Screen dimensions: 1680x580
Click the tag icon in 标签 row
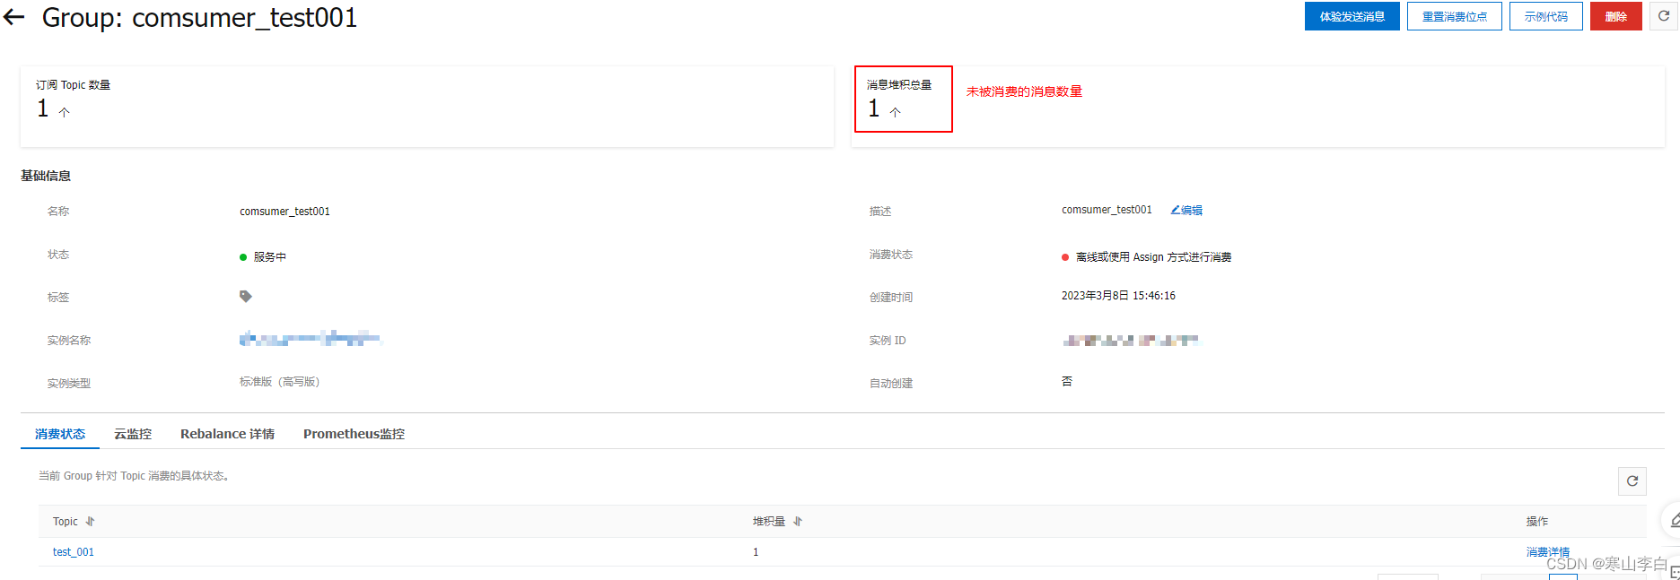coord(245,297)
